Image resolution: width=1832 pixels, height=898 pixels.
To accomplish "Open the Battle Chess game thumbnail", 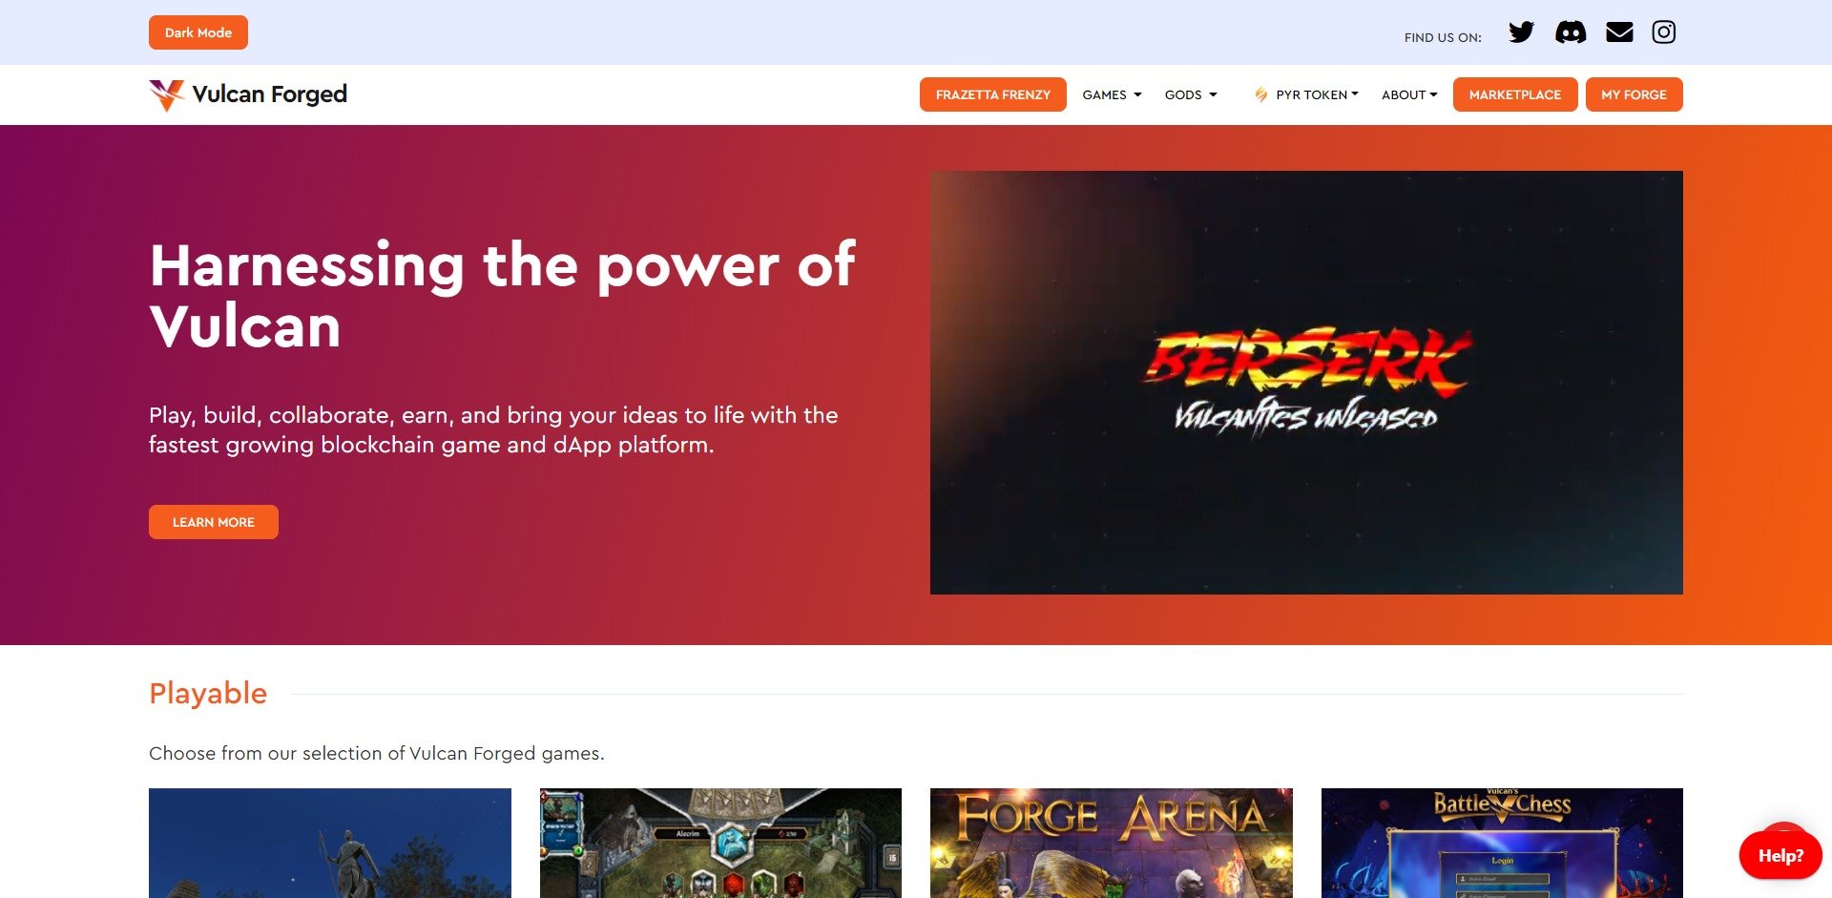I will coord(1502,844).
